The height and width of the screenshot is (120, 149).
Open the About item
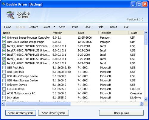113,27
